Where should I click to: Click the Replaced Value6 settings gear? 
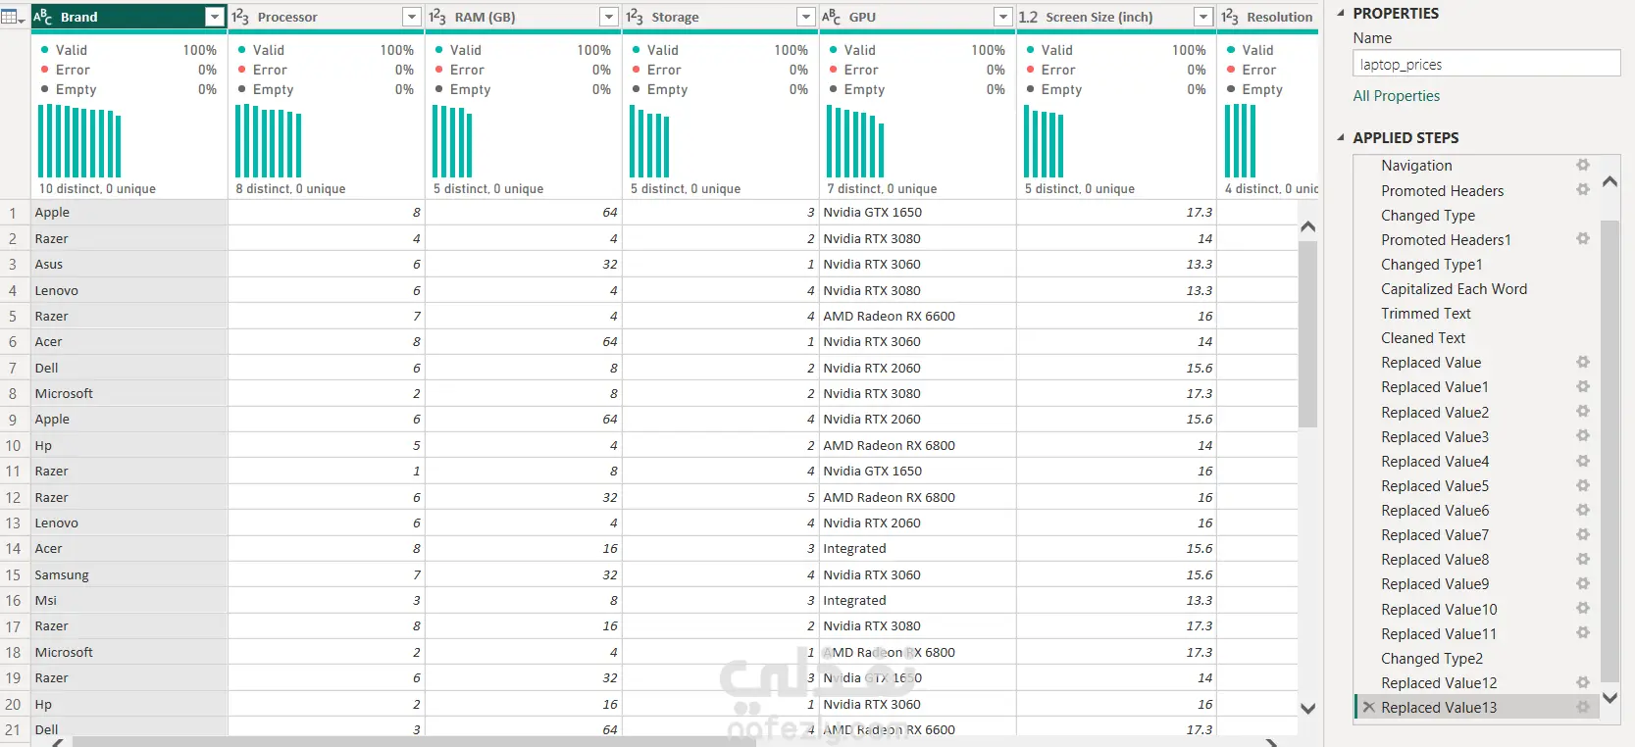[1583, 510]
